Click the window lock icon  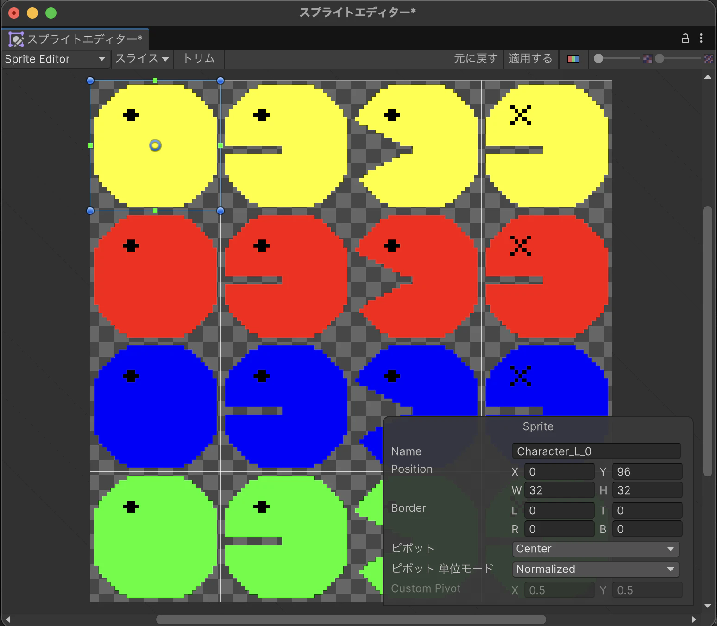coord(686,38)
